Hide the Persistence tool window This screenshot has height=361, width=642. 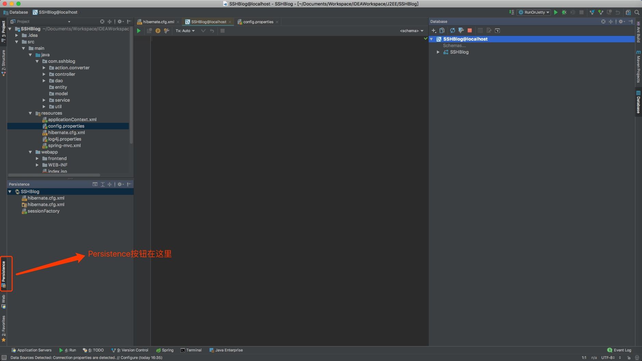[x=129, y=184]
